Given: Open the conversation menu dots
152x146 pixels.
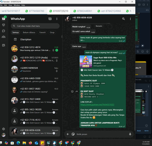Looking at the screenshot, I should coord(130,19).
